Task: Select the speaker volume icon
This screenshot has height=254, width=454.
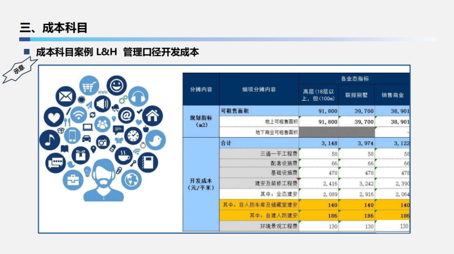Action: [x=102, y=105]
